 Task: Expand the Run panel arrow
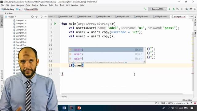[6, 13]
